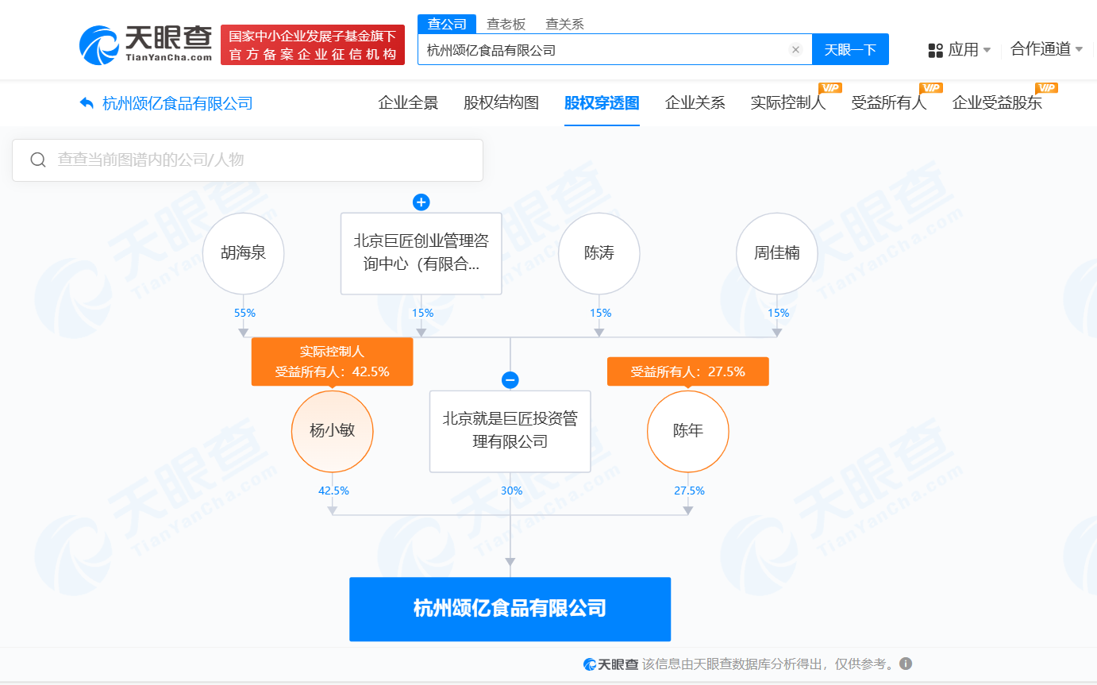Select the 杨小敏 actual controller node
Image resolution: width=1097 pixels, height=685 pixels.
[333, 431]
